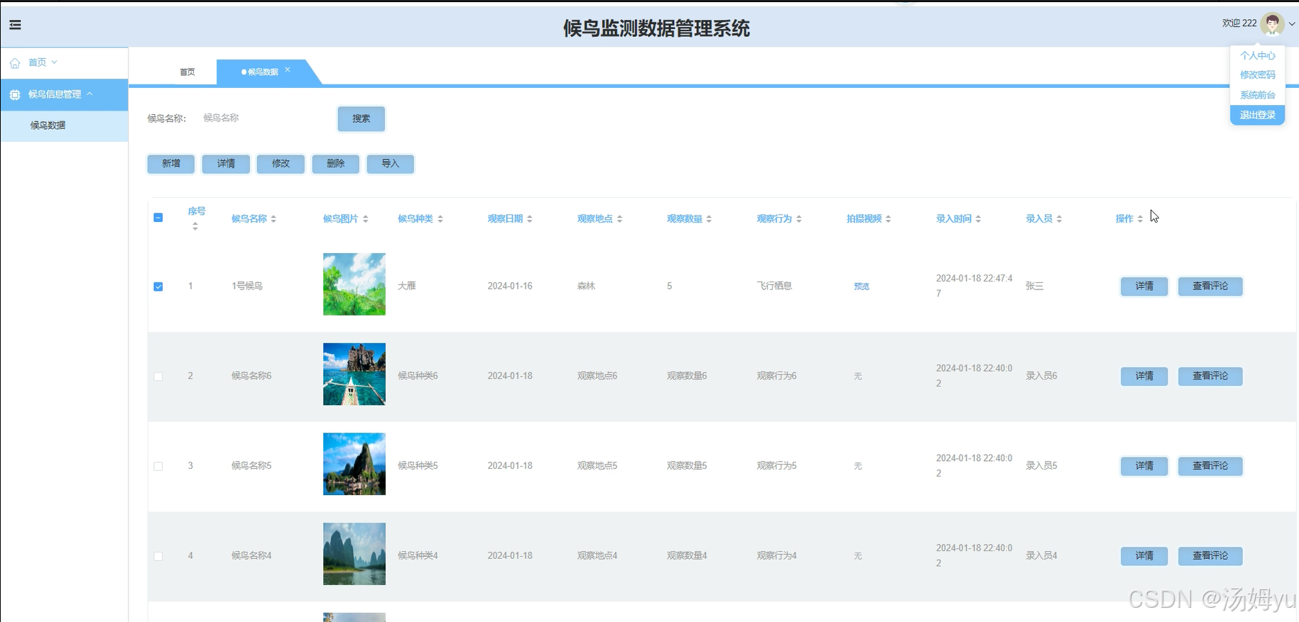Check the 候鸟名称6 row checkbox

[x=158, y=377]
